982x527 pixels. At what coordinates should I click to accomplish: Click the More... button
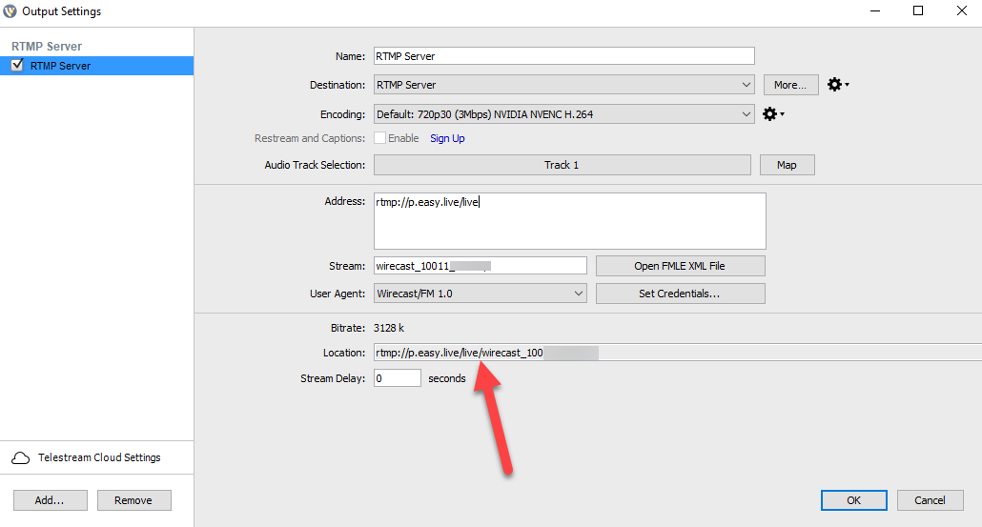pyautogui.click(x=790, y=85)
